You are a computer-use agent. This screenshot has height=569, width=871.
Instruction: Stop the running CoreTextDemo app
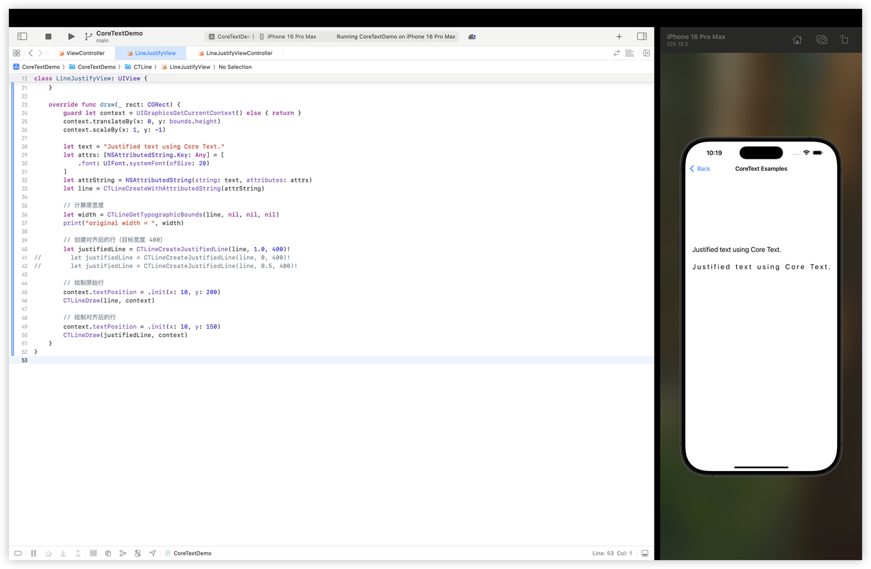48,37
